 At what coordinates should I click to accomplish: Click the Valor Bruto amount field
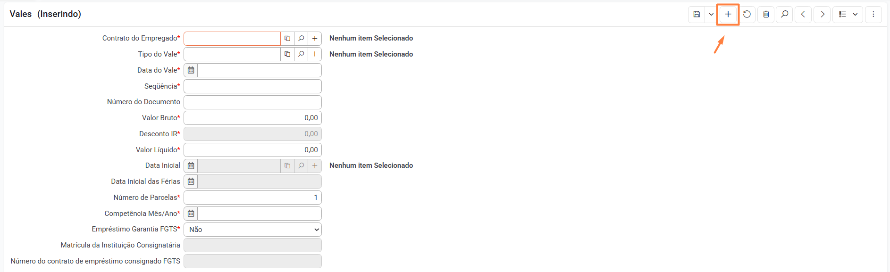click(252, 118)
